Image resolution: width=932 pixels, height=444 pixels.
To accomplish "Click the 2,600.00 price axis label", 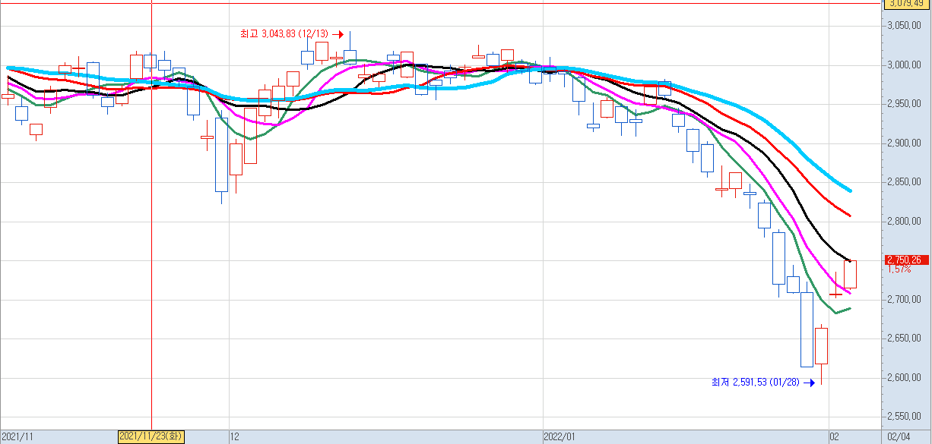I will tap(905, 378).
